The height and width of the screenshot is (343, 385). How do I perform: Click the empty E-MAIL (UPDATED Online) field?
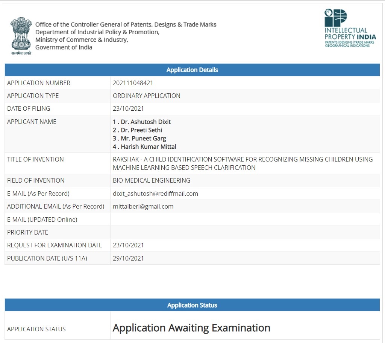click(244, 220)
